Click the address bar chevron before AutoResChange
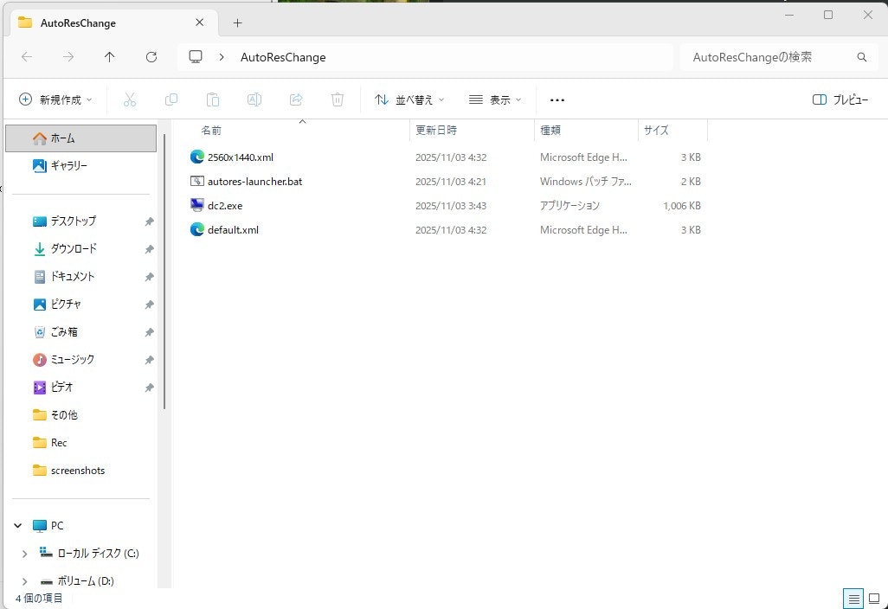This screenshot has height=609, width=888. (x=222, y=57)
